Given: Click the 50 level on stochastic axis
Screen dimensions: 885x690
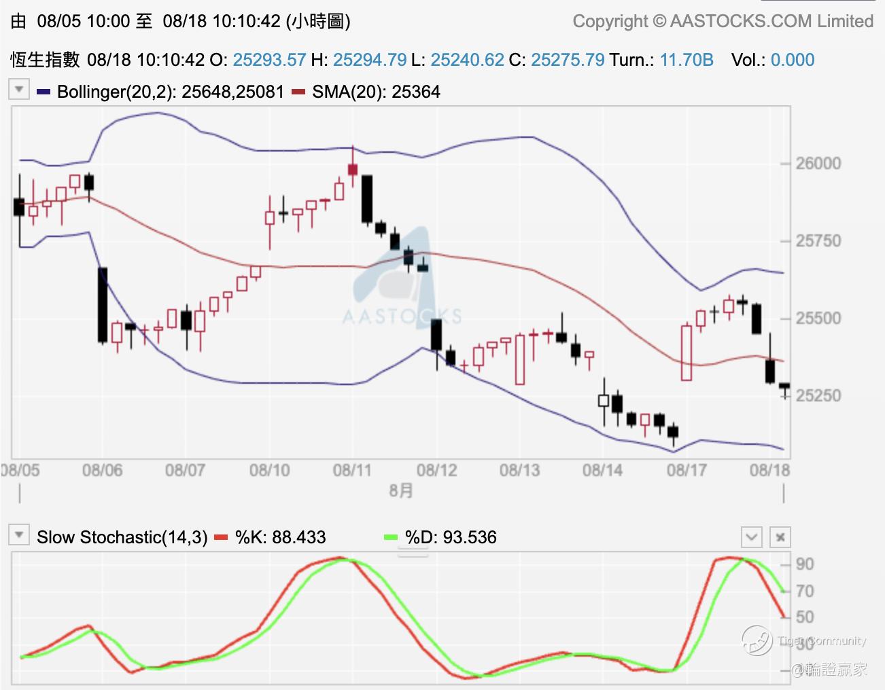Looking at the screenshot, I should [805, 617].
